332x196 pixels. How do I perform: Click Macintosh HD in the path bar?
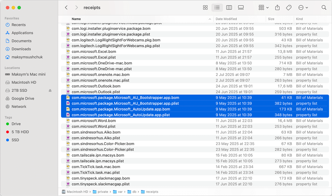75,192
